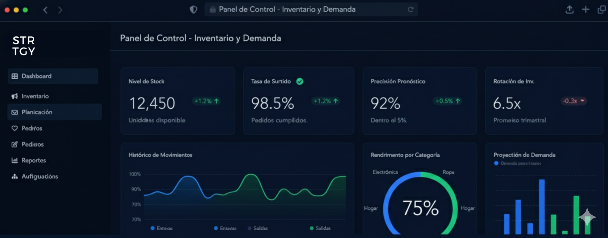Click the browser share icon
Screen dimensions: 608x238
tap(569, 10)
